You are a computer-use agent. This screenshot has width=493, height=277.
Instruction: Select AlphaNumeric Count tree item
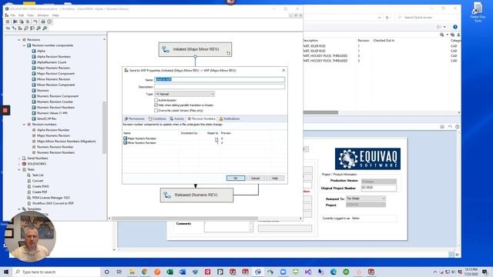click(x=52, y=62)
